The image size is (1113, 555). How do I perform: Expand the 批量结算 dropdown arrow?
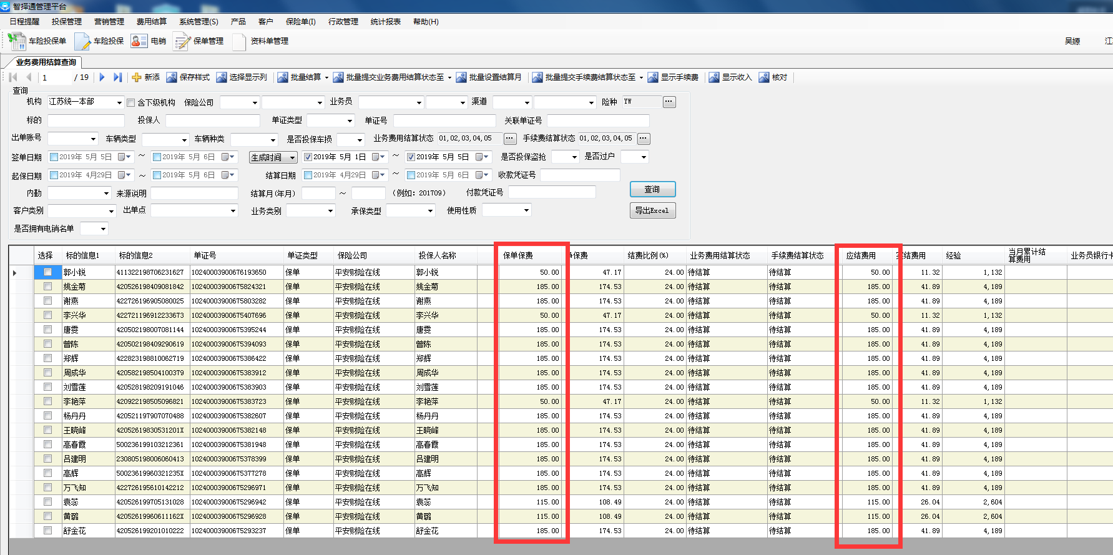tap(326, 78)
